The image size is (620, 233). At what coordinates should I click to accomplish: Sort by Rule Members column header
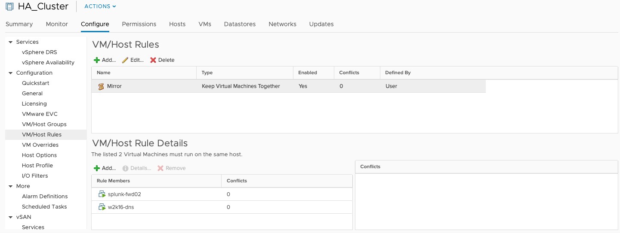157,181
